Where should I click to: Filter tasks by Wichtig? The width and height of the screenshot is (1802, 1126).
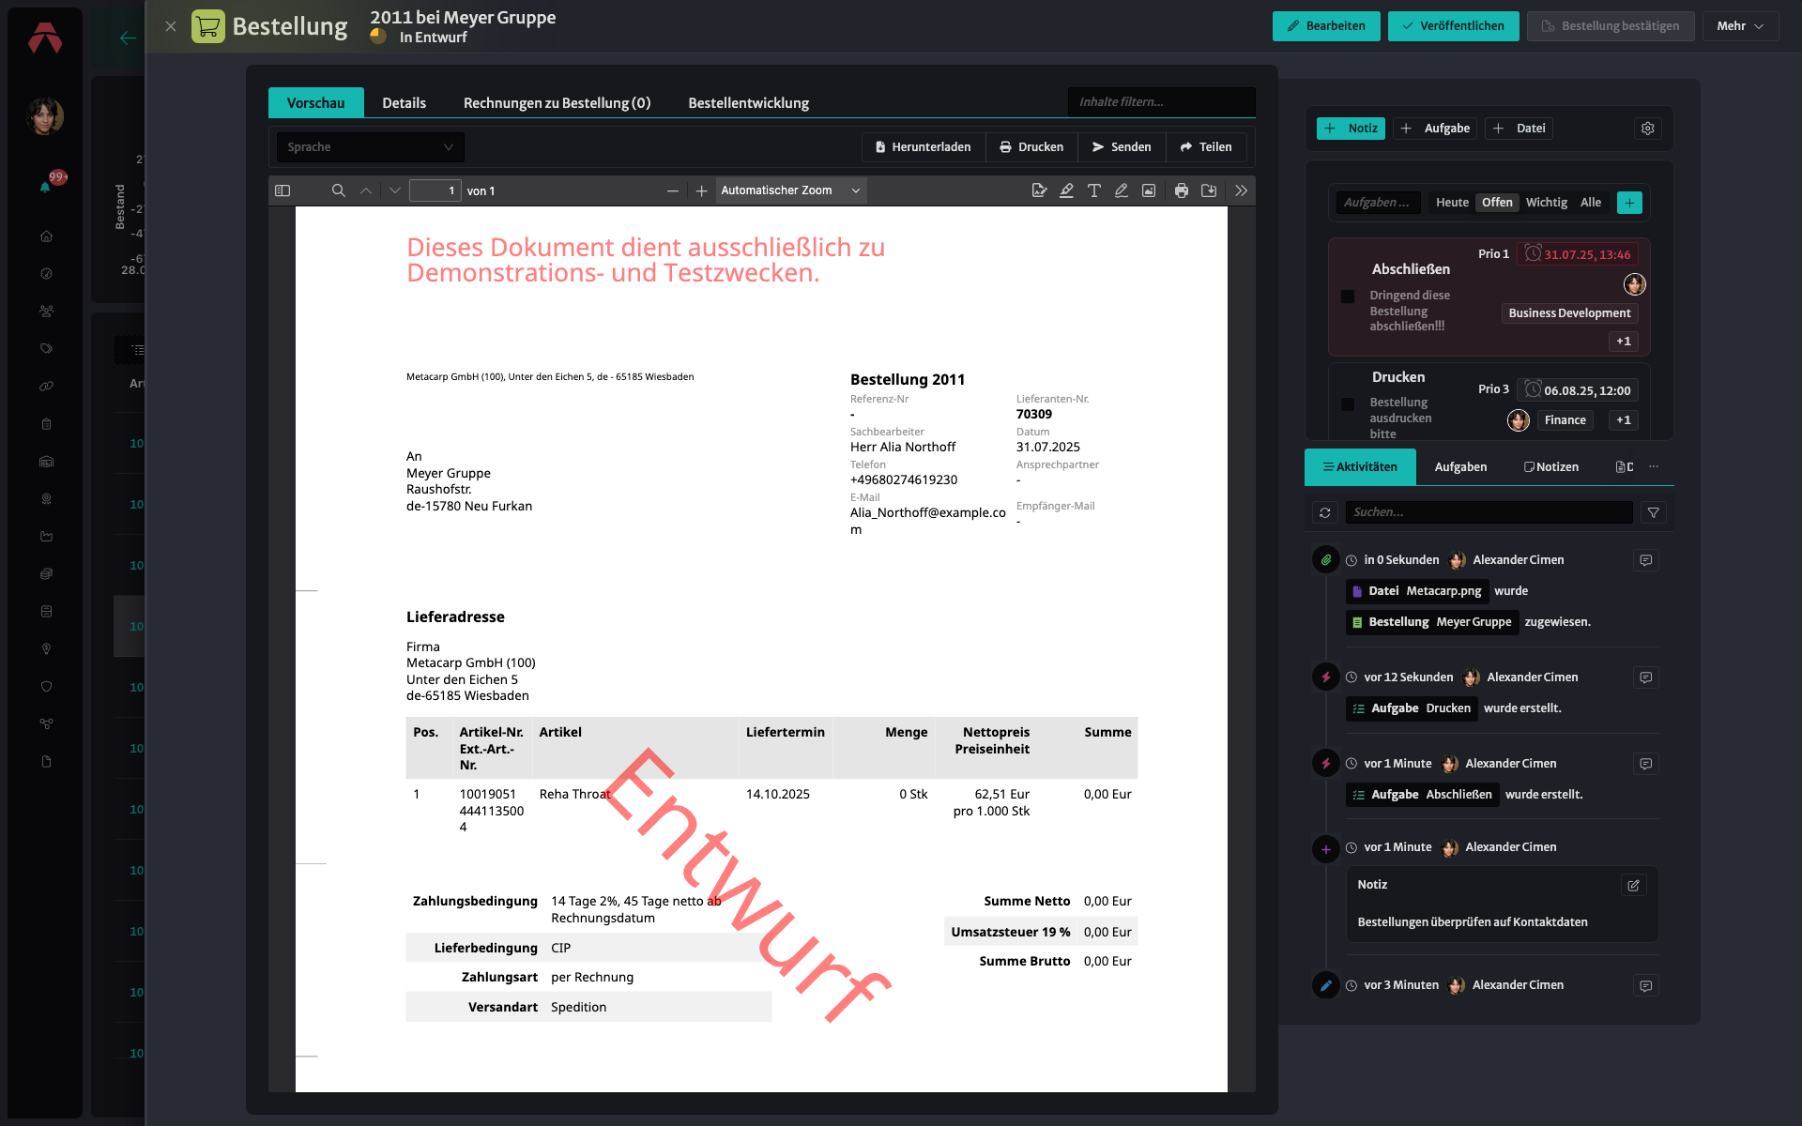click(1546, 203)
